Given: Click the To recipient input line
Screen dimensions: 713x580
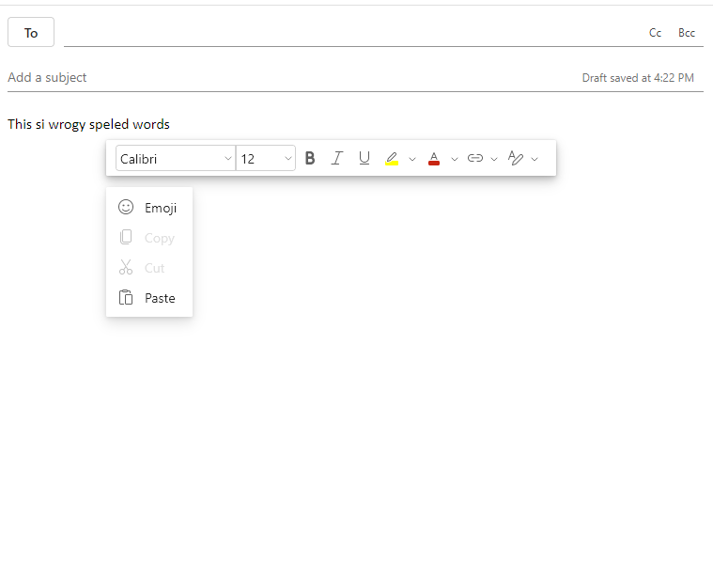Looking at the screenshot, I should 352,33.
